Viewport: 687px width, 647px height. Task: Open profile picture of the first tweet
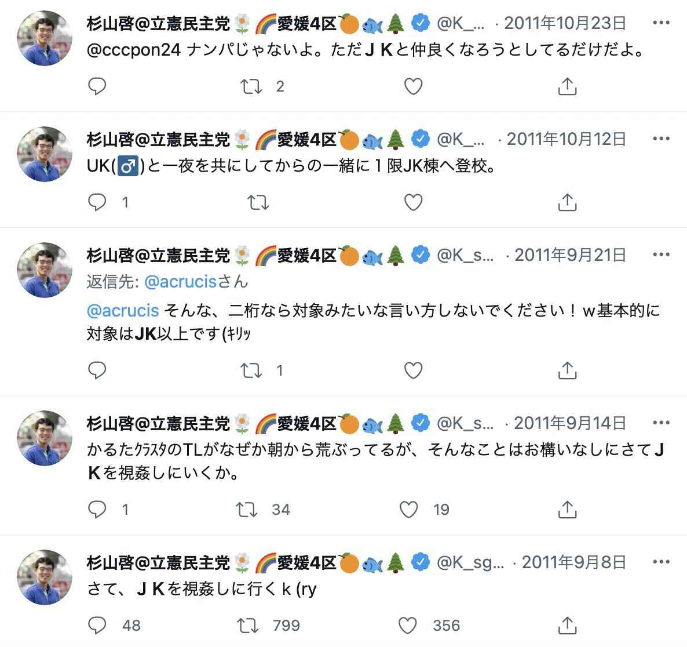[44, 38]
